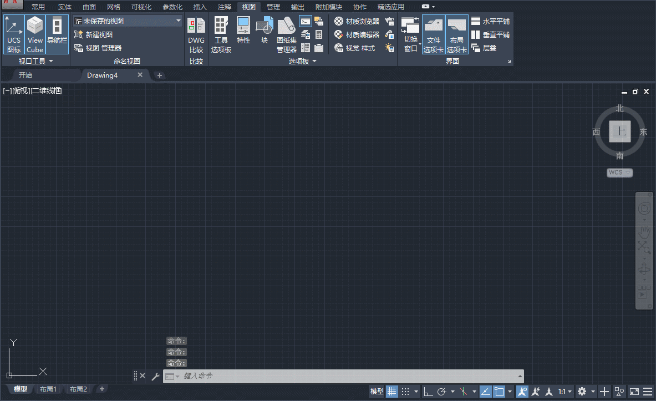Toggle the grid display in status bar
Screen dimensions: 656x401
(391, 391)
